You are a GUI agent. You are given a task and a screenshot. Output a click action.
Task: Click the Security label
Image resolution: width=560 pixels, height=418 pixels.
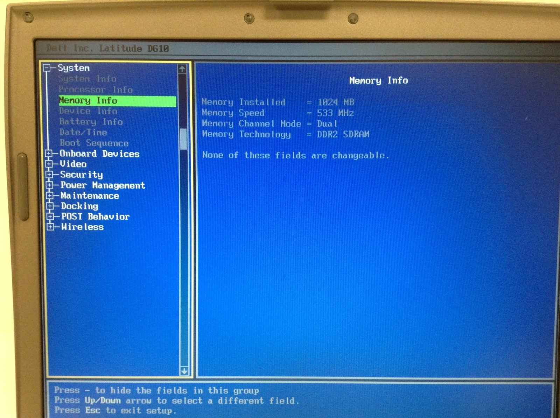click(x=82, y=175)
